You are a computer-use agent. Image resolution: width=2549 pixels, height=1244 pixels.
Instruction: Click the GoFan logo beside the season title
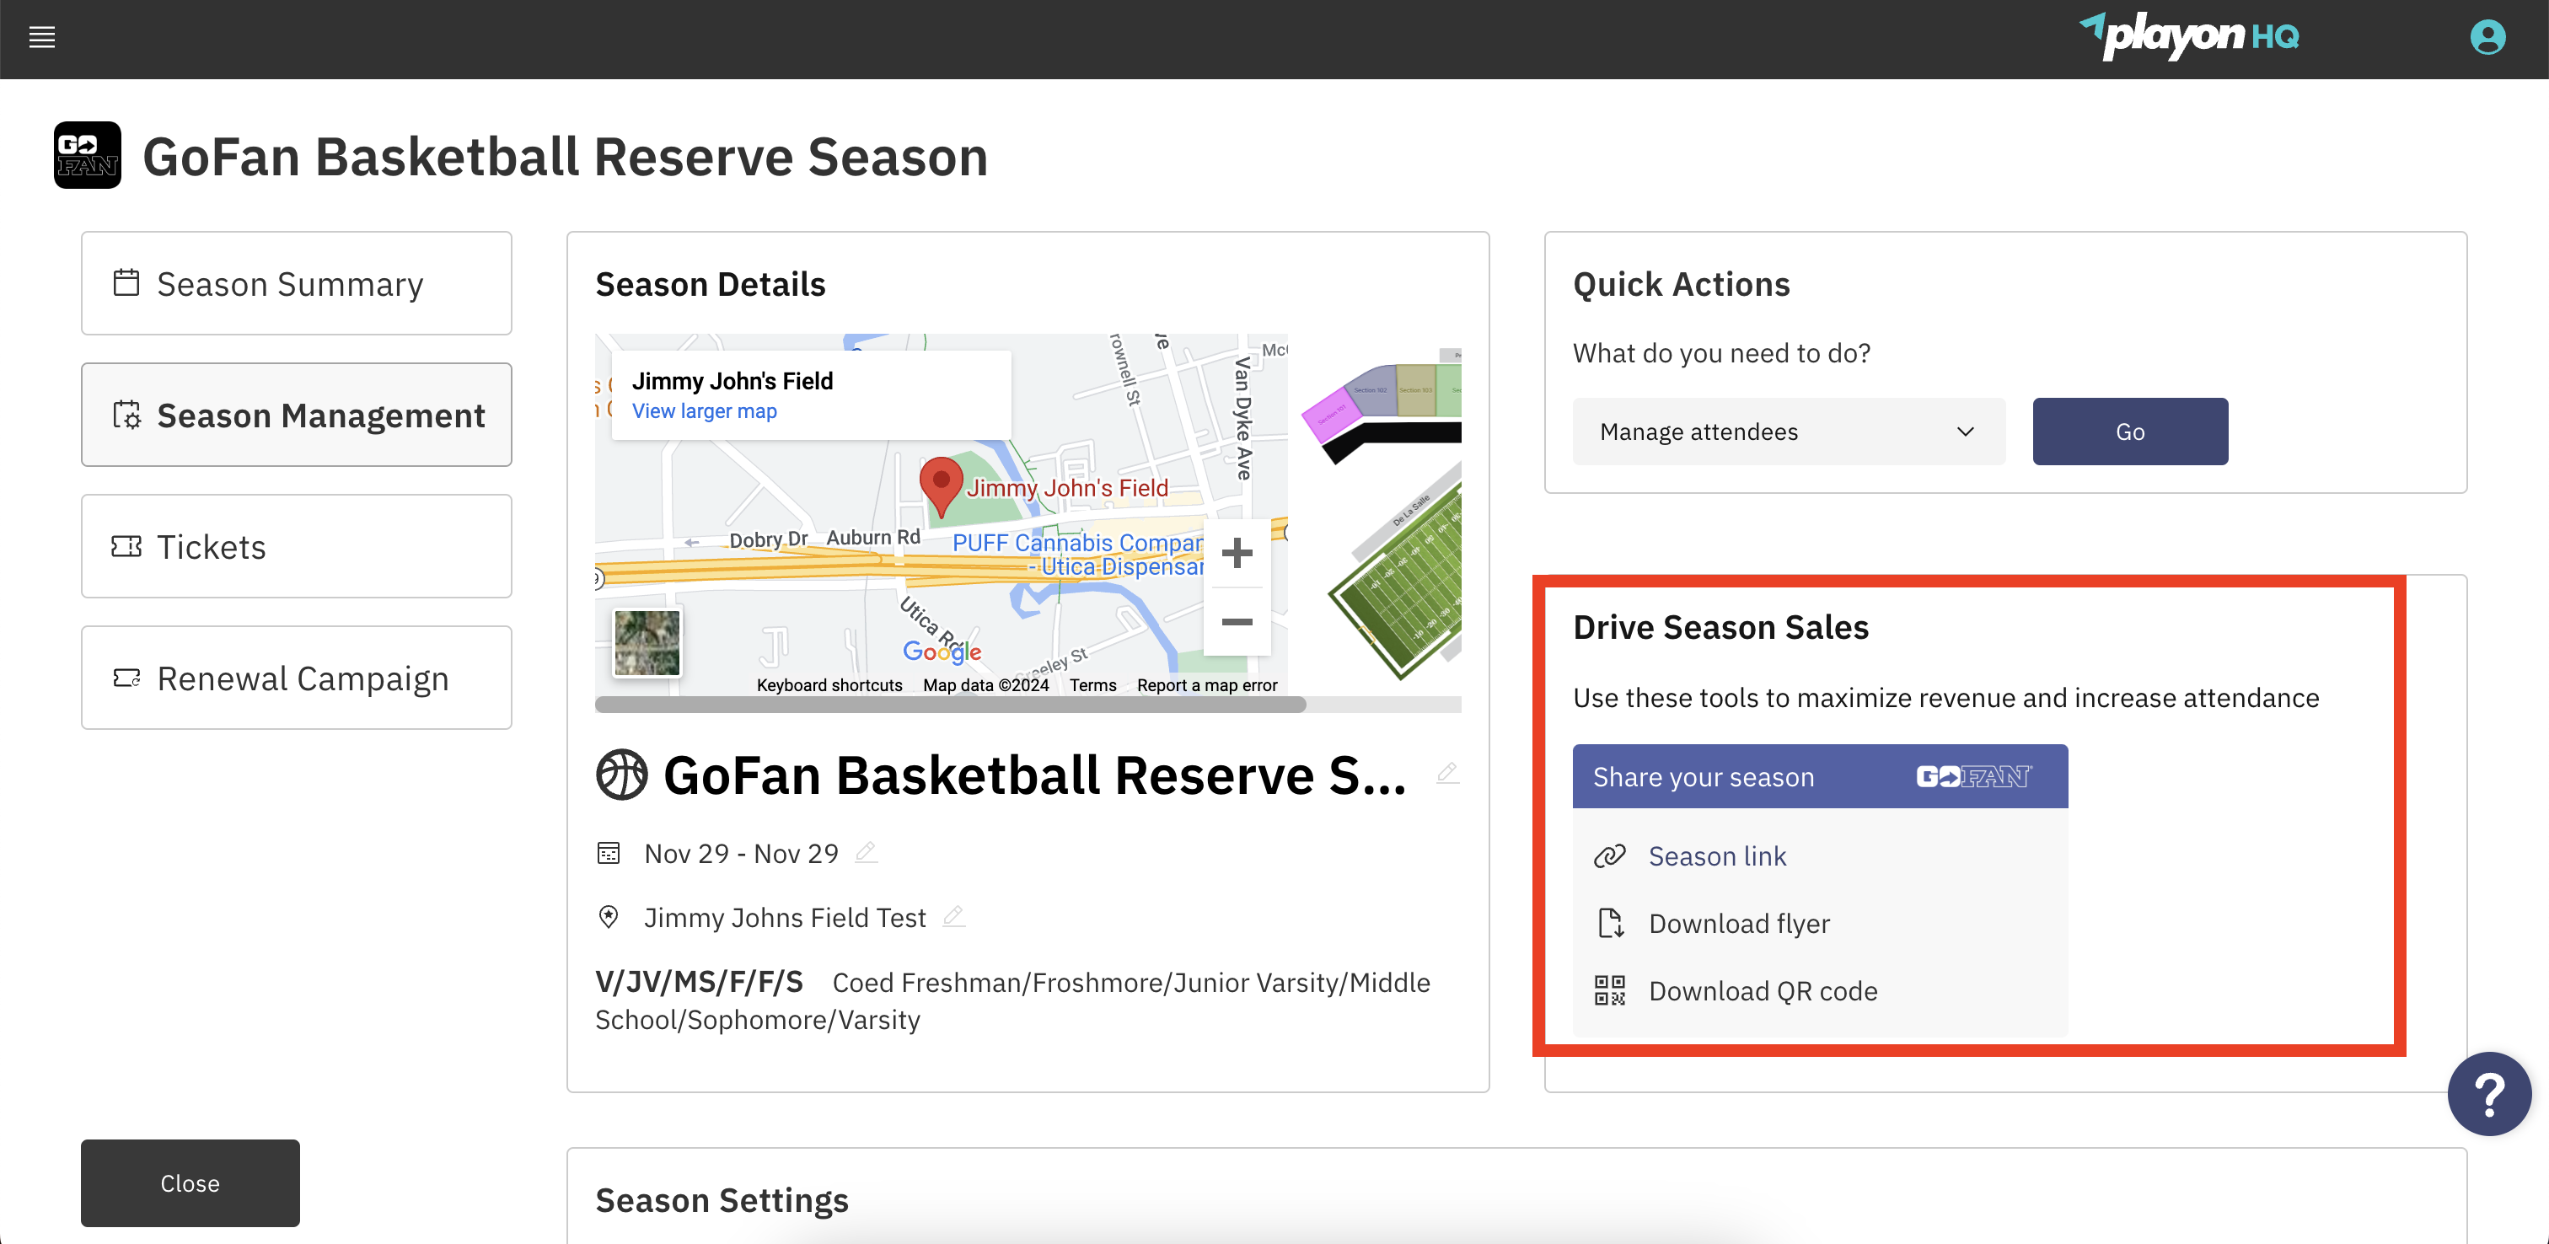click(87, 154)
